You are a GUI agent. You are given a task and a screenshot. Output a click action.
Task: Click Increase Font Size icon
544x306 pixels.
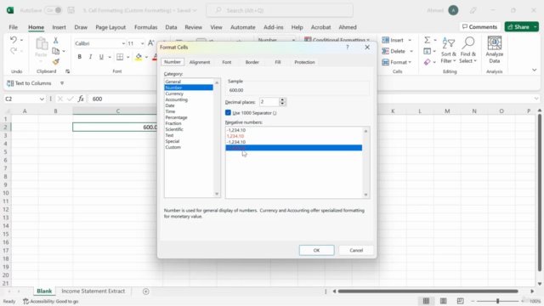[150, 43]
